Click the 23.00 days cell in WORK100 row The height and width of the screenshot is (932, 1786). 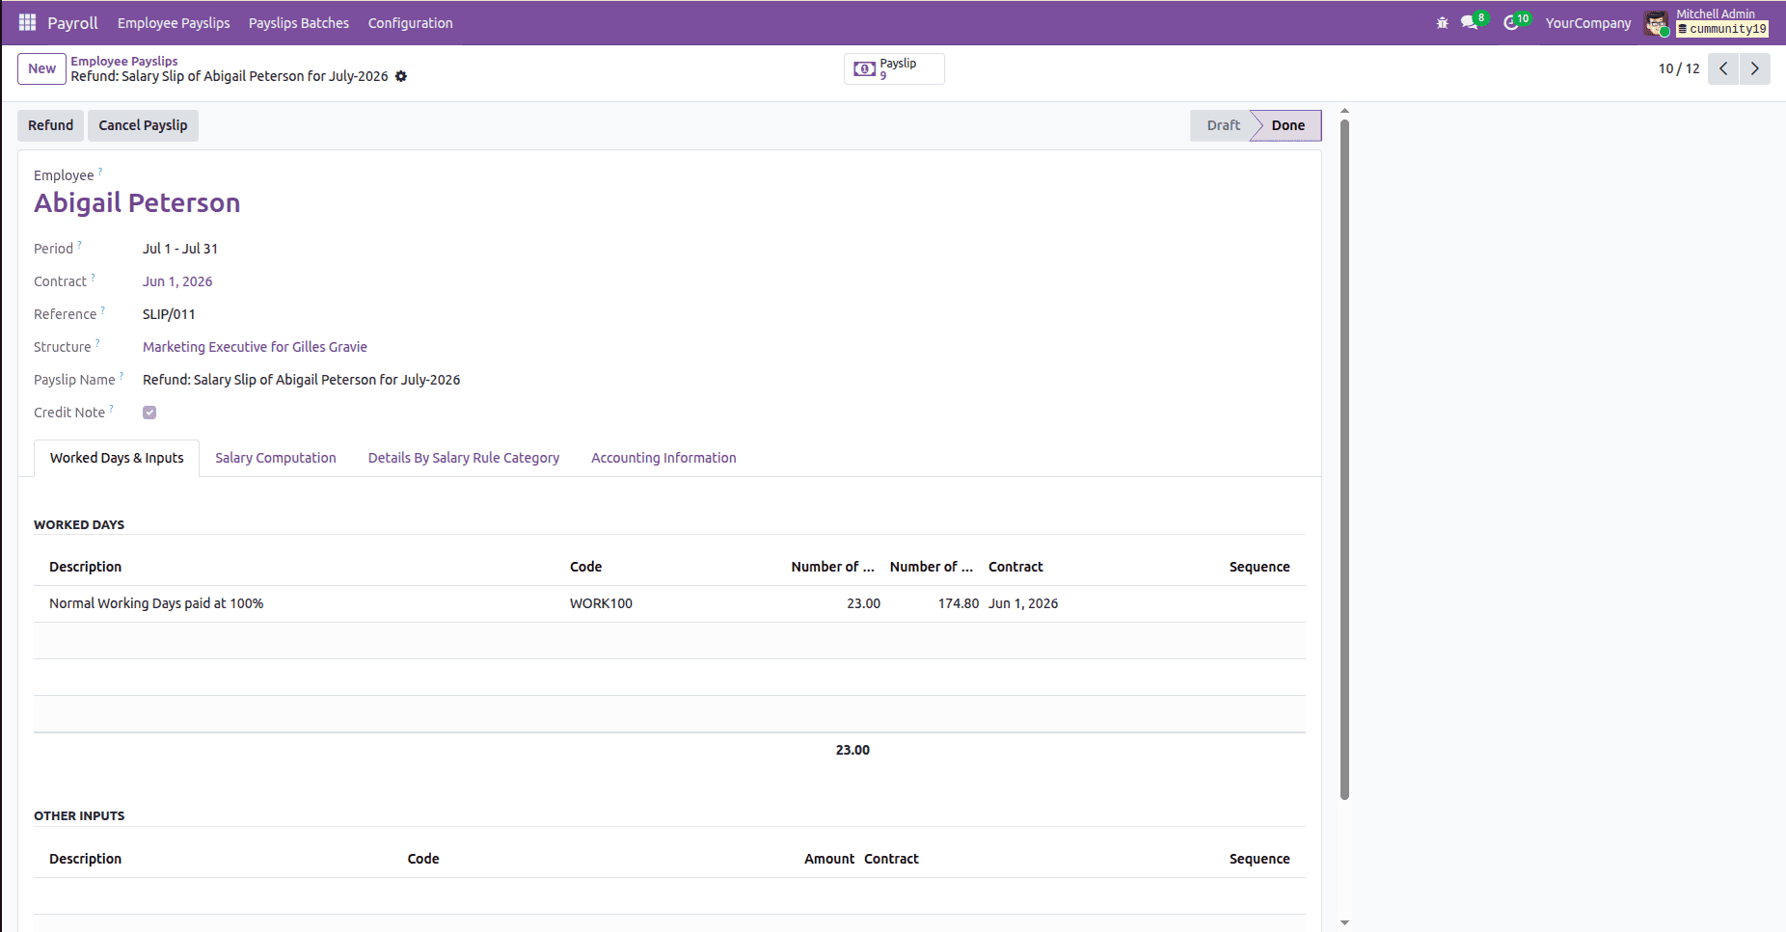[863, 603]
